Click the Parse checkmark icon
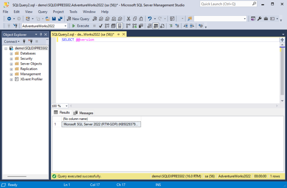This screenshot has height=188, width=287. point(101,26)
